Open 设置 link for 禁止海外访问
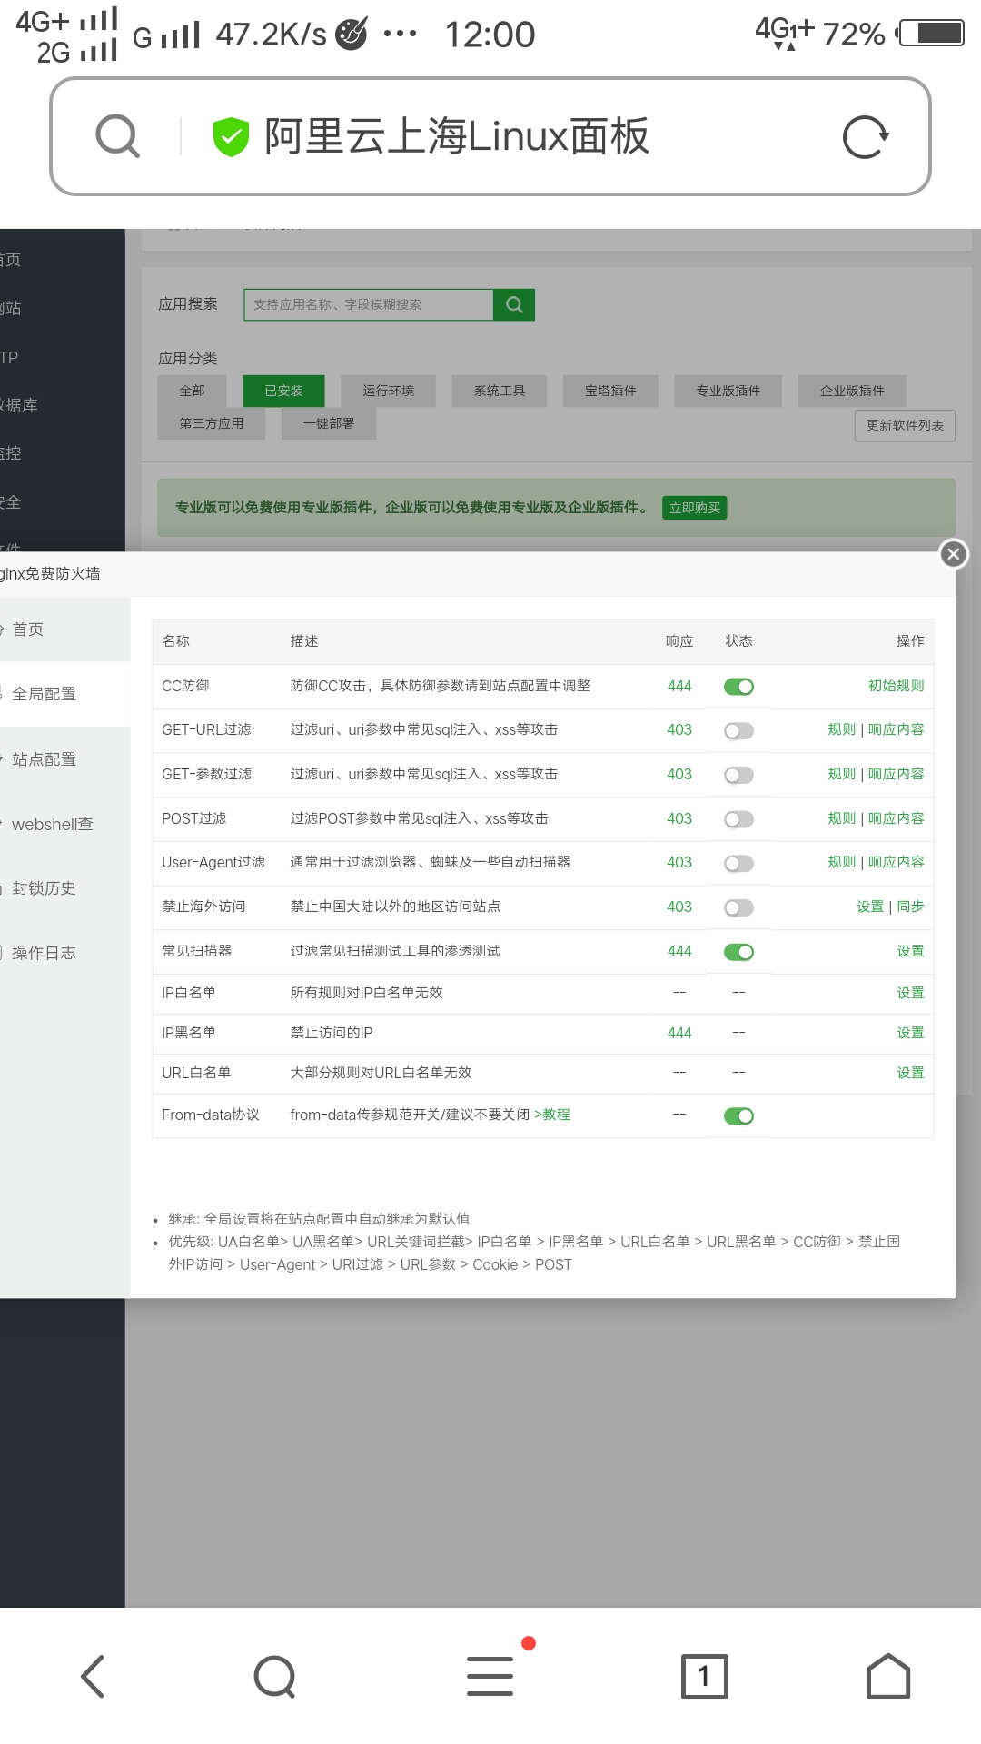Screen dimensions: 981x1744 pos(870,907)
